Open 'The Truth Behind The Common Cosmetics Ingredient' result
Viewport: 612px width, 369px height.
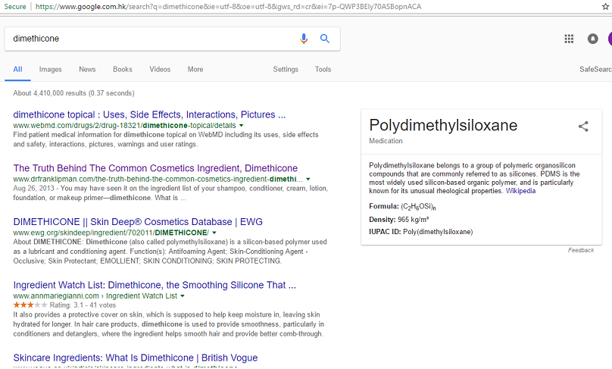[x=155, y=168]
